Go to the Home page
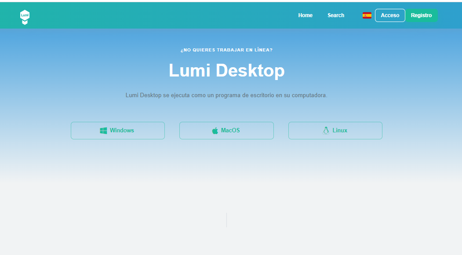 click(x=305, y=15)
